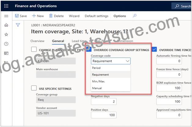Click the Negative days field
The height and width of the screenshot is (127, 192).
click(x=104, y=101)
